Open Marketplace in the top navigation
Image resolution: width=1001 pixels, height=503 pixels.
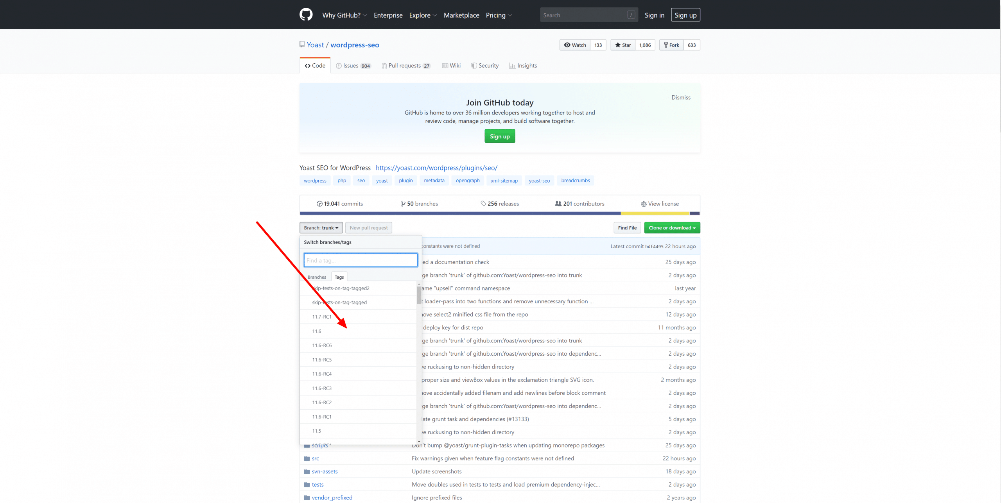click(x=461, y=15)
